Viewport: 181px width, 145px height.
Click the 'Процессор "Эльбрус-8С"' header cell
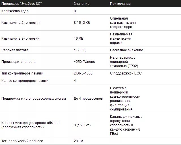(21, 4)
